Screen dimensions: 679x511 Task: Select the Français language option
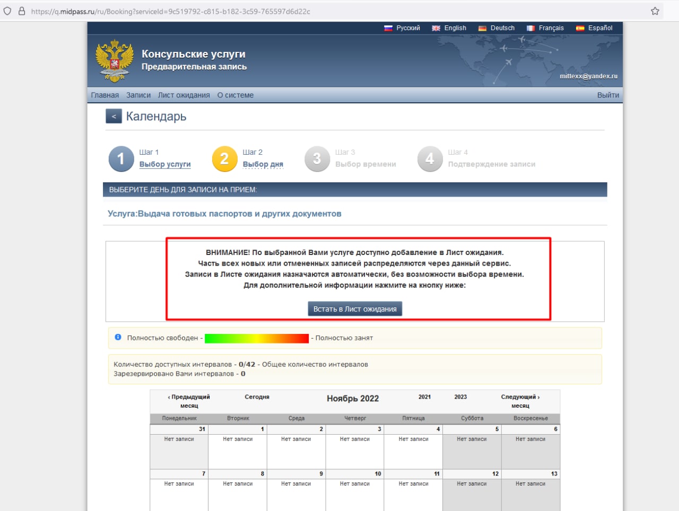coord(545,28)
